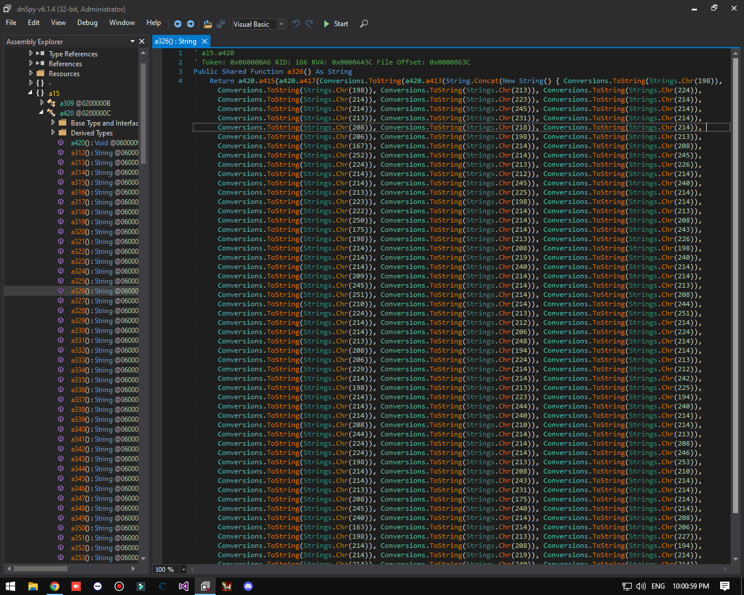Select method a318() in Assembly Explorer
Viewport: 744px width, 595px height.
click(105, 212)
